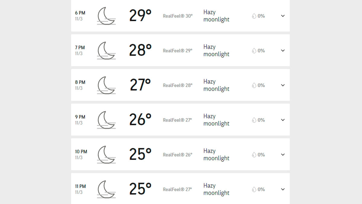Click the hazy moon icon for 6 PM

click(x=106, y=16)
